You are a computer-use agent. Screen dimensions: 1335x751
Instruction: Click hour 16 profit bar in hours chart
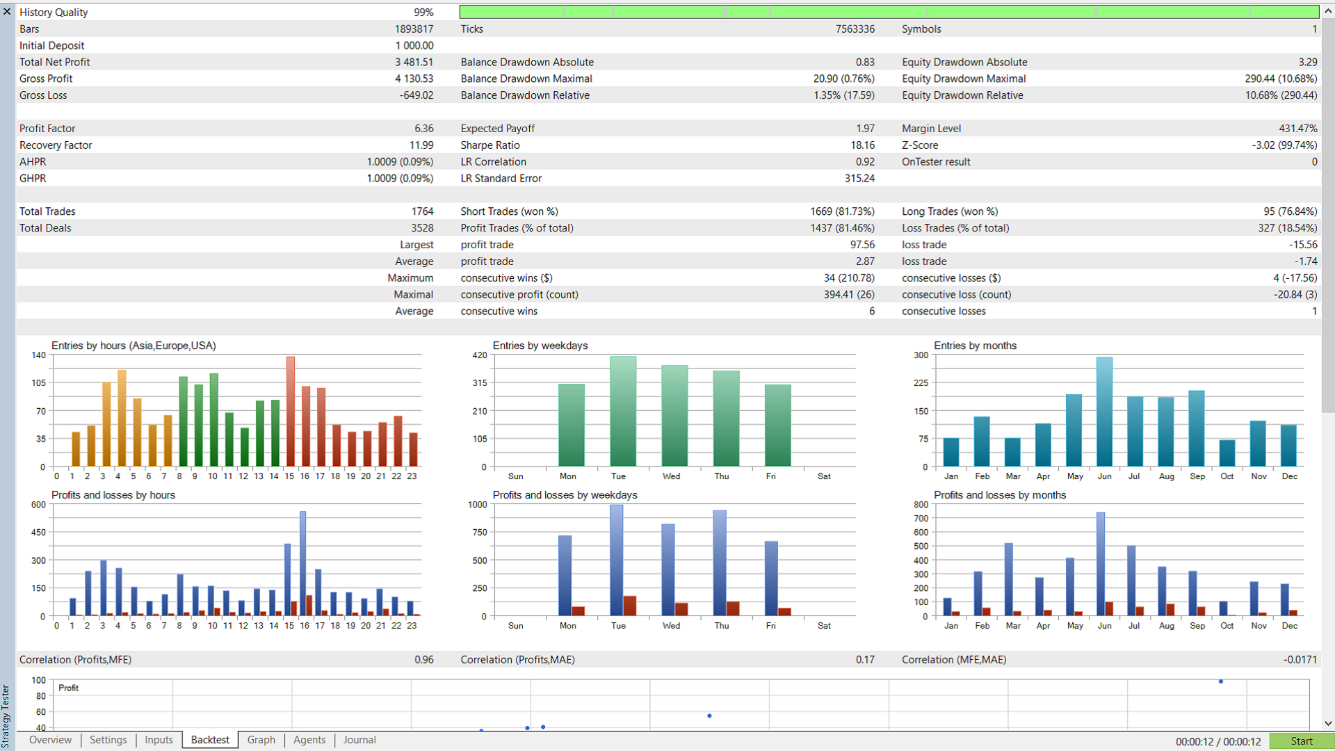(x=302, y=564)
